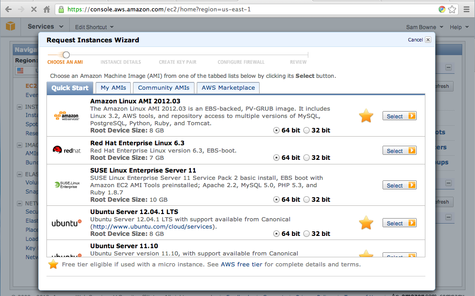The height and width of the screenshot is (296, 475).
Task: Click the REVIEW wizard step
Action: (x=298, y=62)
